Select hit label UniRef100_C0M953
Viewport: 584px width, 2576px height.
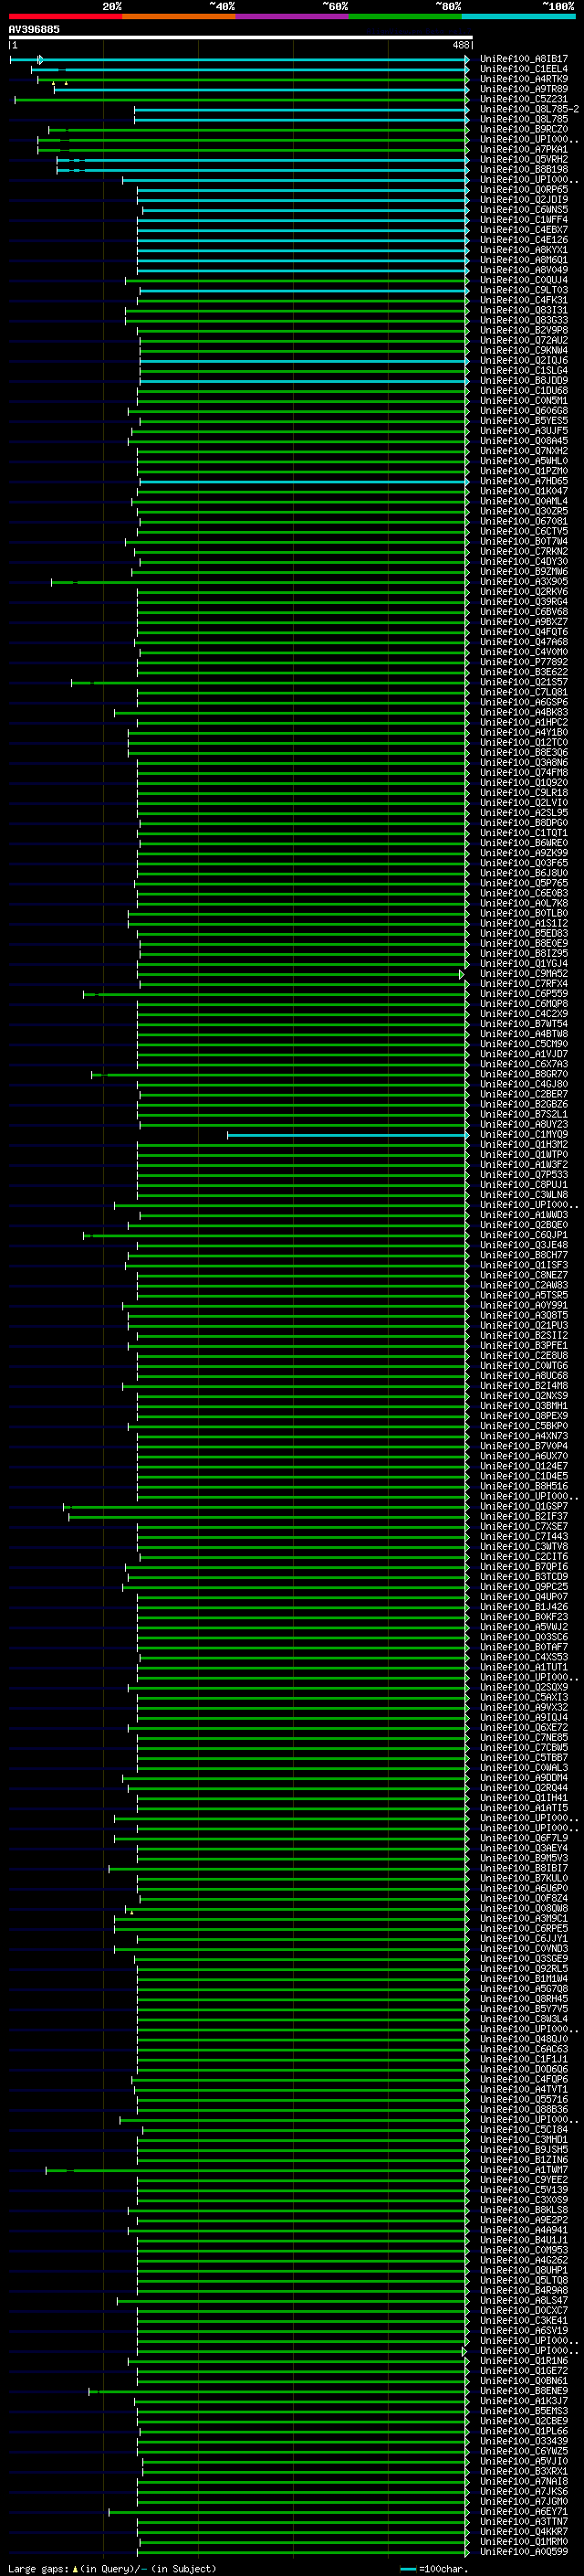[x=523, y=2250]
